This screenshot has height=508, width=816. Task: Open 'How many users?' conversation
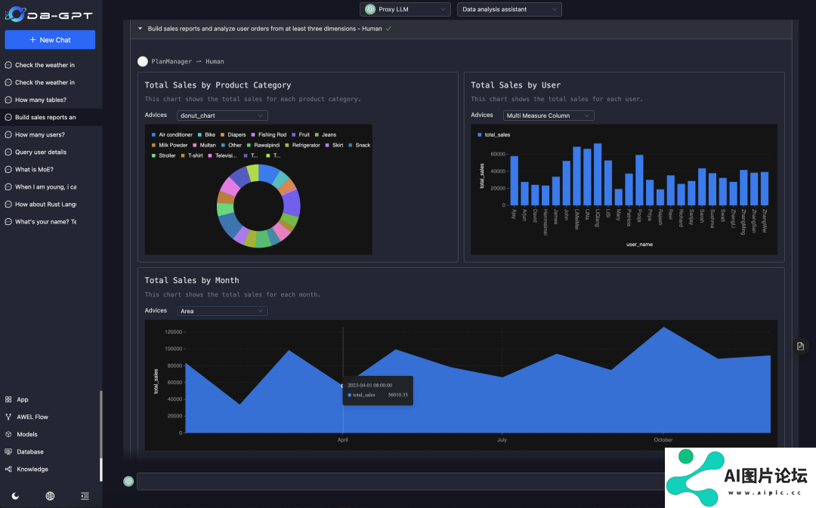pos(39,134)
